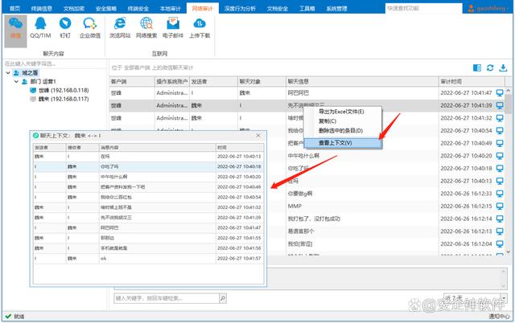Open 通知中心 in the status bar
515x323 pixels.
point(499,317)
